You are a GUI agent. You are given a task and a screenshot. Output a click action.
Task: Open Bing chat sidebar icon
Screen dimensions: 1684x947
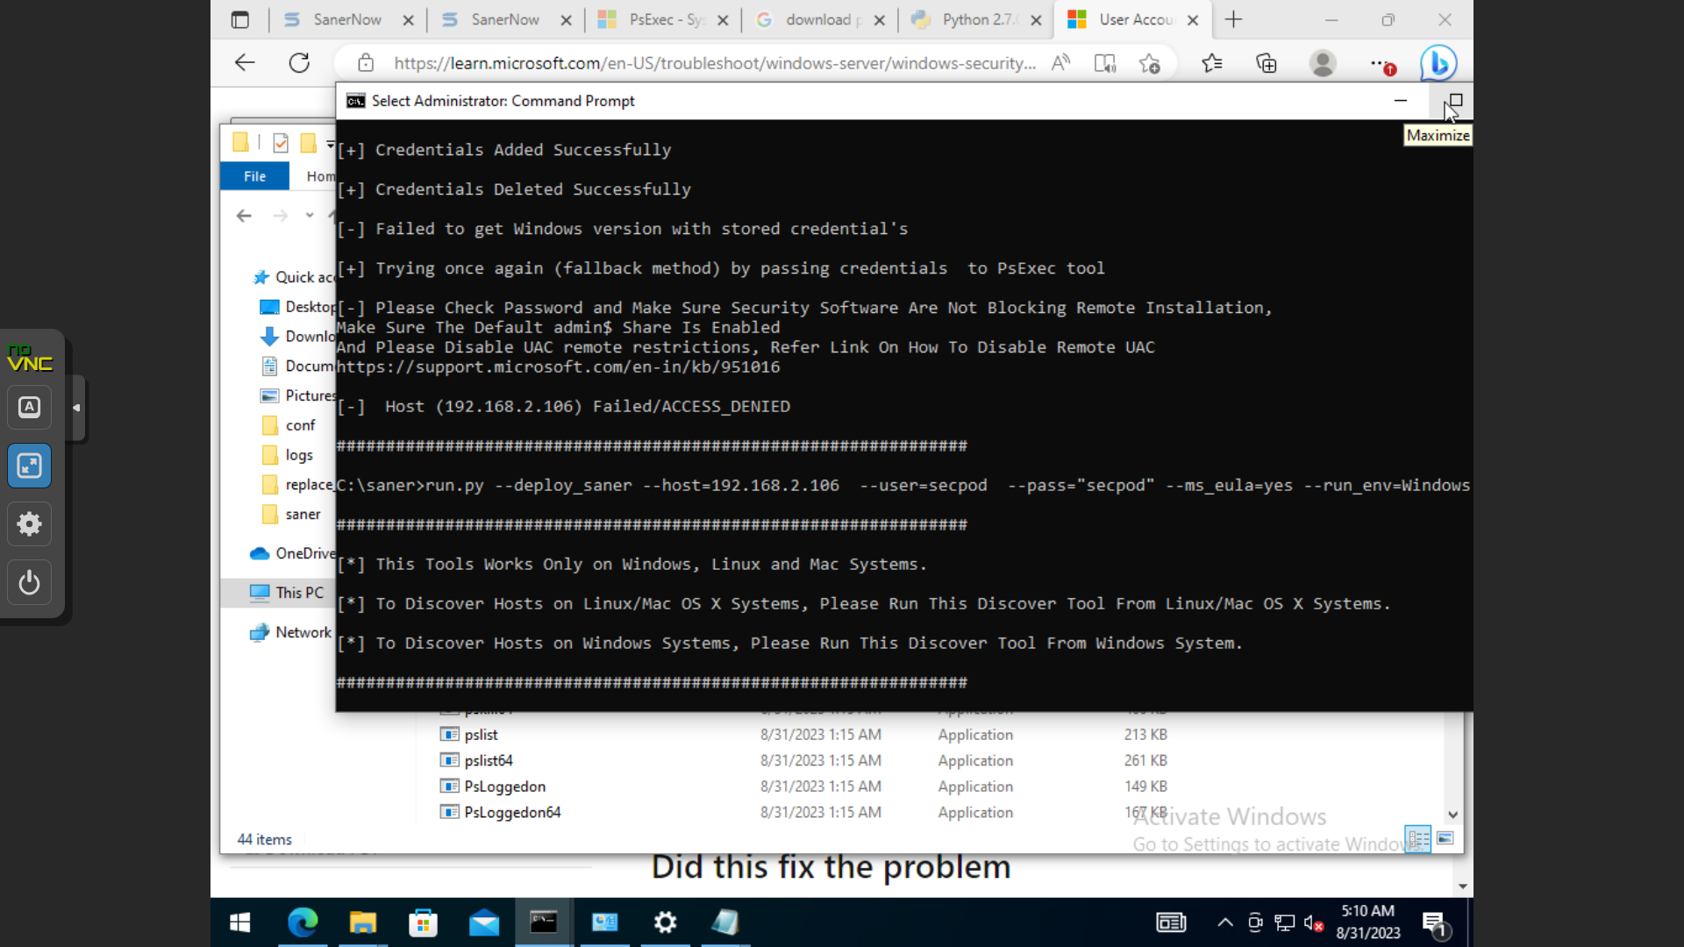1438,63
